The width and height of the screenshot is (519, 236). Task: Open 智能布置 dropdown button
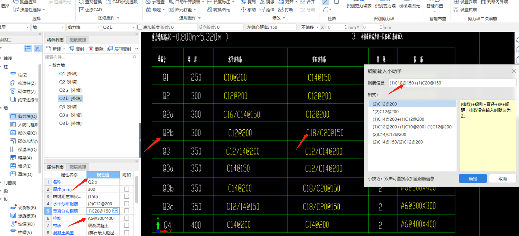[x=435, y=12]
